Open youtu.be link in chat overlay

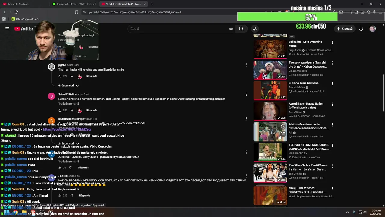click(67, 129)
